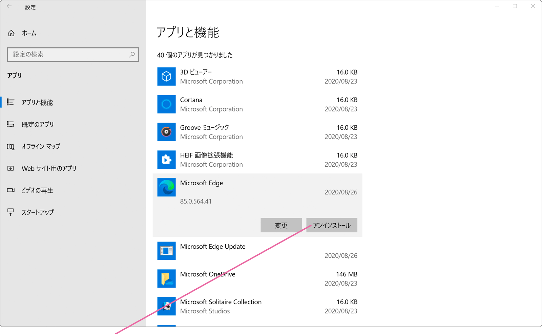Screen dimensions: 542x334
Task: Select the apps for websites (Web サイト用のアプリ) icon
Action: 11,168
